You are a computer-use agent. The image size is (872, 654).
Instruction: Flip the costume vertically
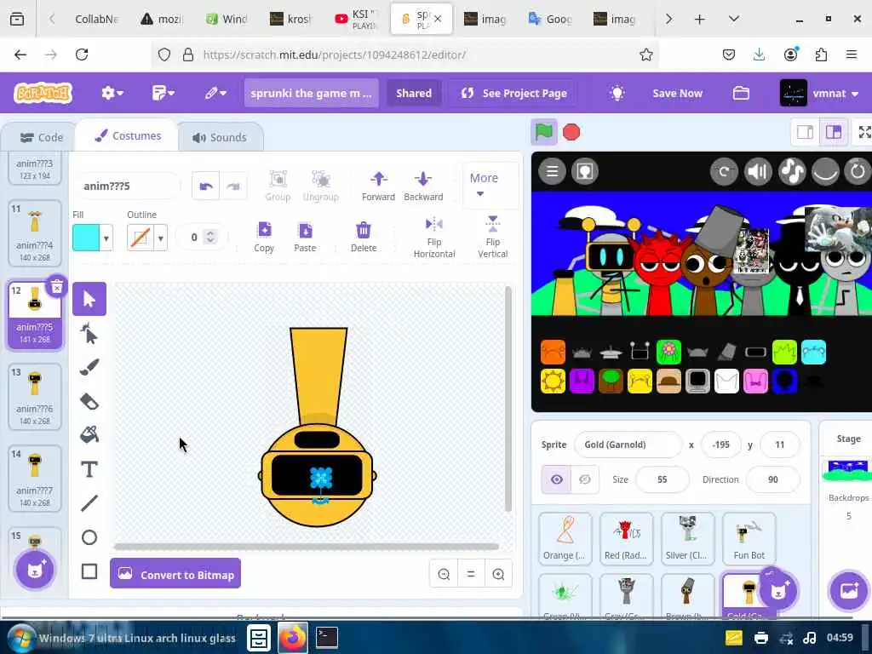click(x=493, y=238)
